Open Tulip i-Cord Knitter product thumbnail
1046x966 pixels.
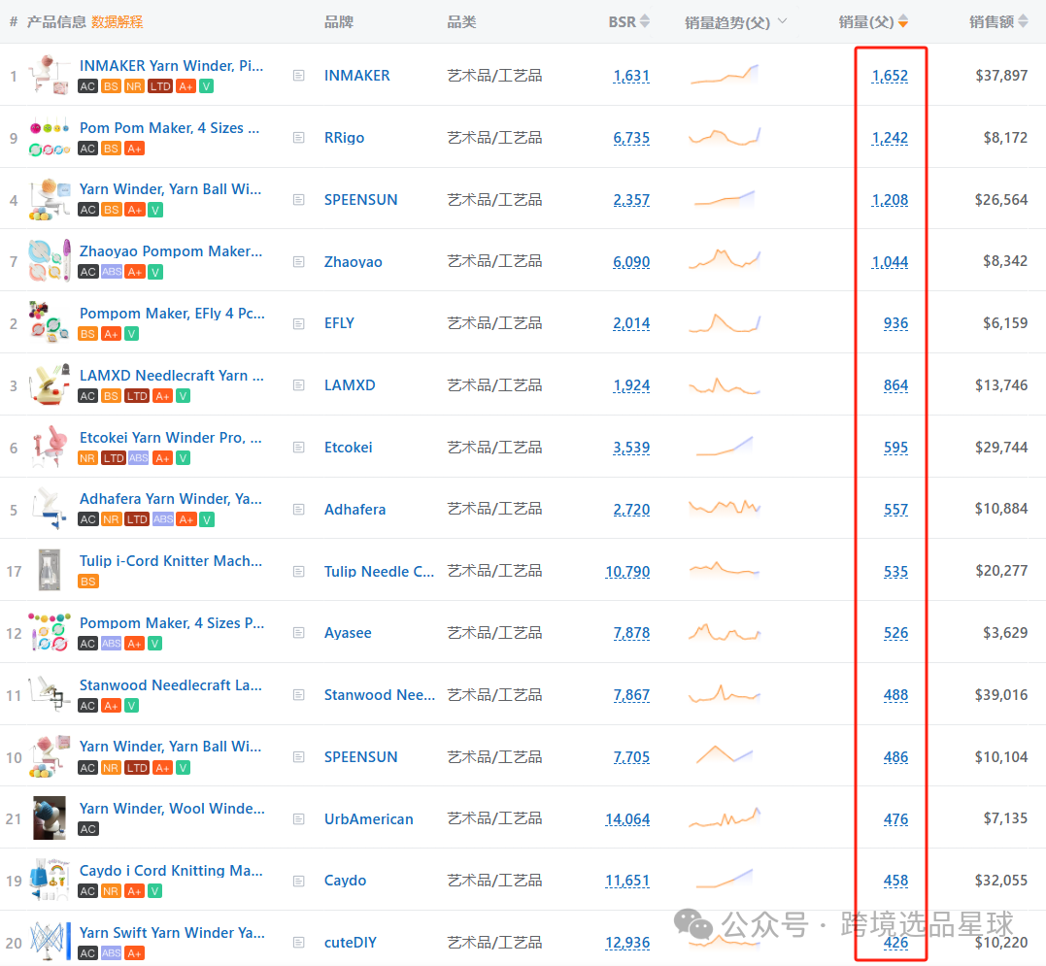coord(50,570)
